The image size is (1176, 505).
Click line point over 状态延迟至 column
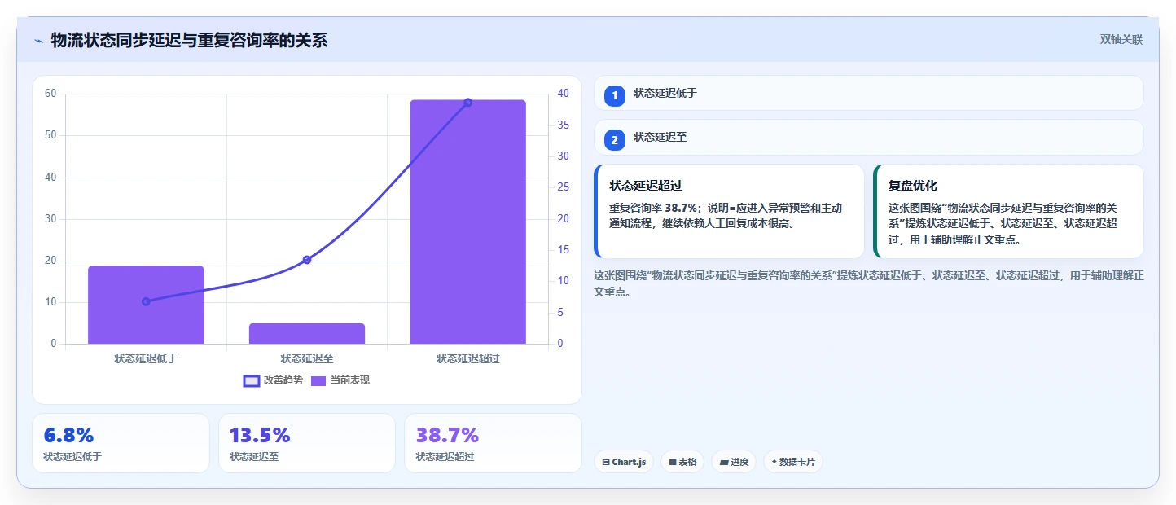[307, 260]
